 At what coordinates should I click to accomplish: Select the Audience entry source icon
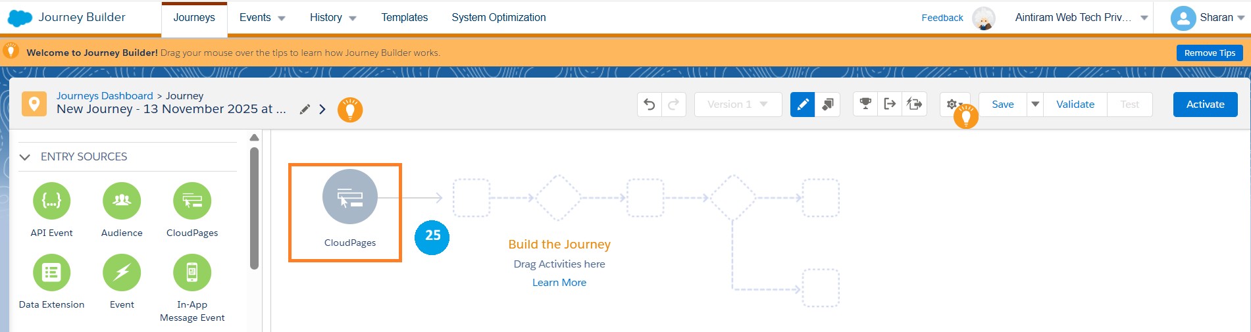[122, 201]
